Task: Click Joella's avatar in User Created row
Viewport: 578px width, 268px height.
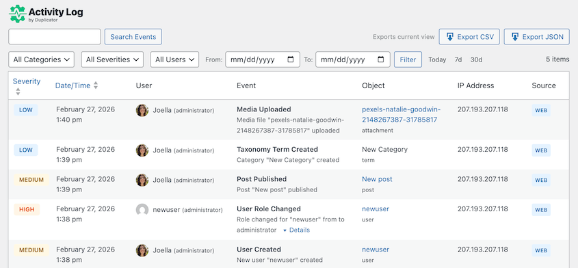Action: 142,250
